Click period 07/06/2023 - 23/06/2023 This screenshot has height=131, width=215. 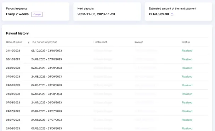pos(46,129)
